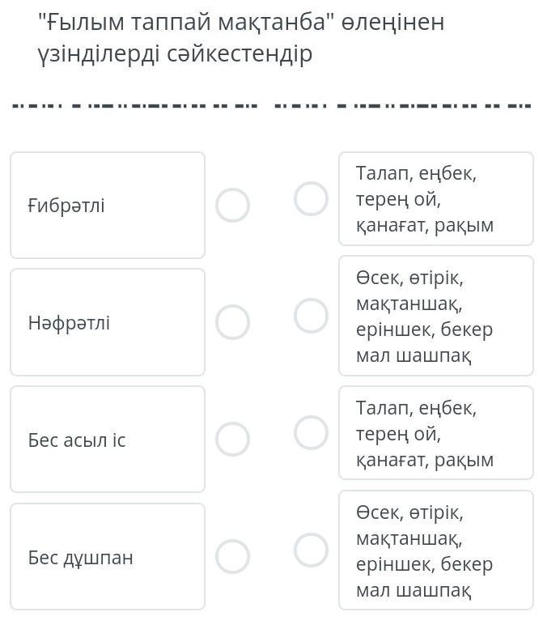Select the Бес дұшпан card
The width and height of the screenshot is (543, 629).
coord(107,557)
